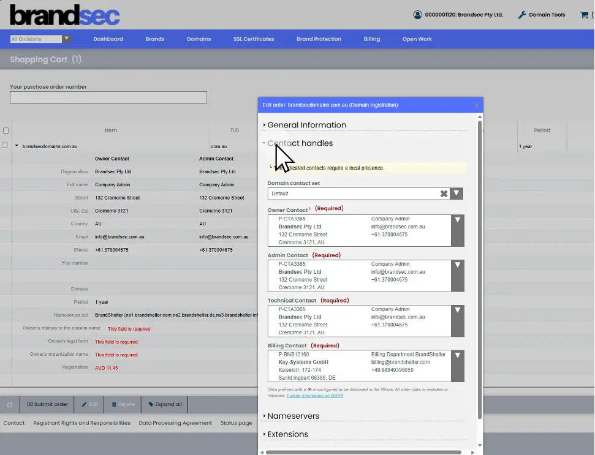Click the Submit order button
The width and height of the screenshot is (595, 455).
(x=47, y=405)
